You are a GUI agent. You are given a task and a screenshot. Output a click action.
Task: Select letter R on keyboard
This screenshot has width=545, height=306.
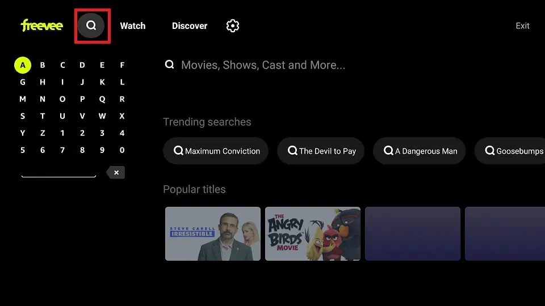coord(122,99)
